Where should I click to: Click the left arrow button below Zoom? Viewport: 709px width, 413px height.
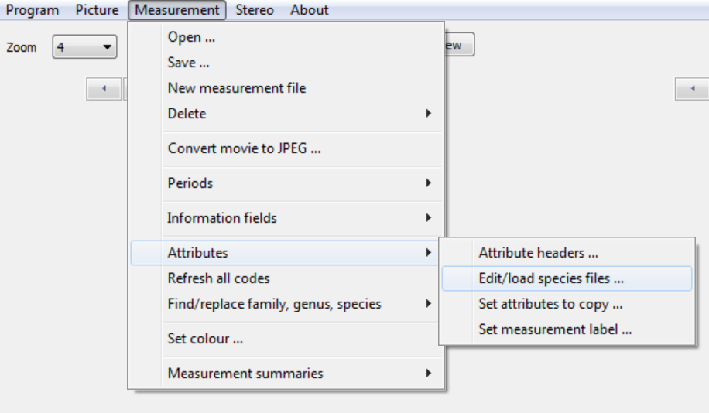[x=104, y=90]
